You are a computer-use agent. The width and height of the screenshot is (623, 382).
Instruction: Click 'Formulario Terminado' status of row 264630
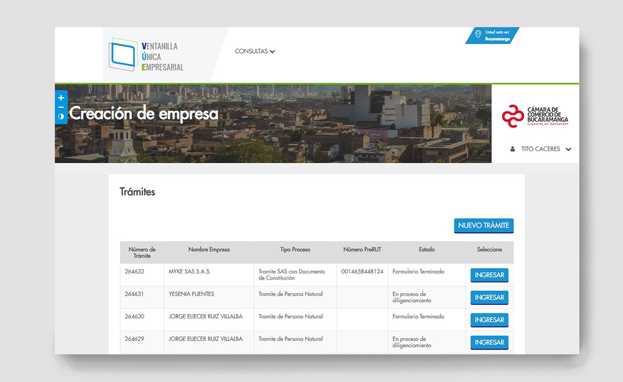(x=419, y=317)
